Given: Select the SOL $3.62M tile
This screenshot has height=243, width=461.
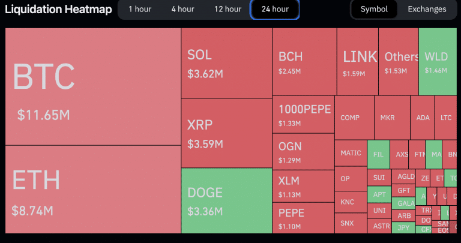Looking at the screenshot, I should (226, 63).
